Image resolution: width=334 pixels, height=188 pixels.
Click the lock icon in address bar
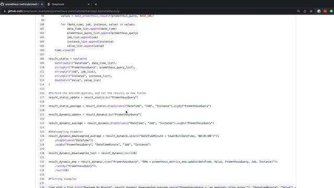pyautogui.click(x=5, y=11)
